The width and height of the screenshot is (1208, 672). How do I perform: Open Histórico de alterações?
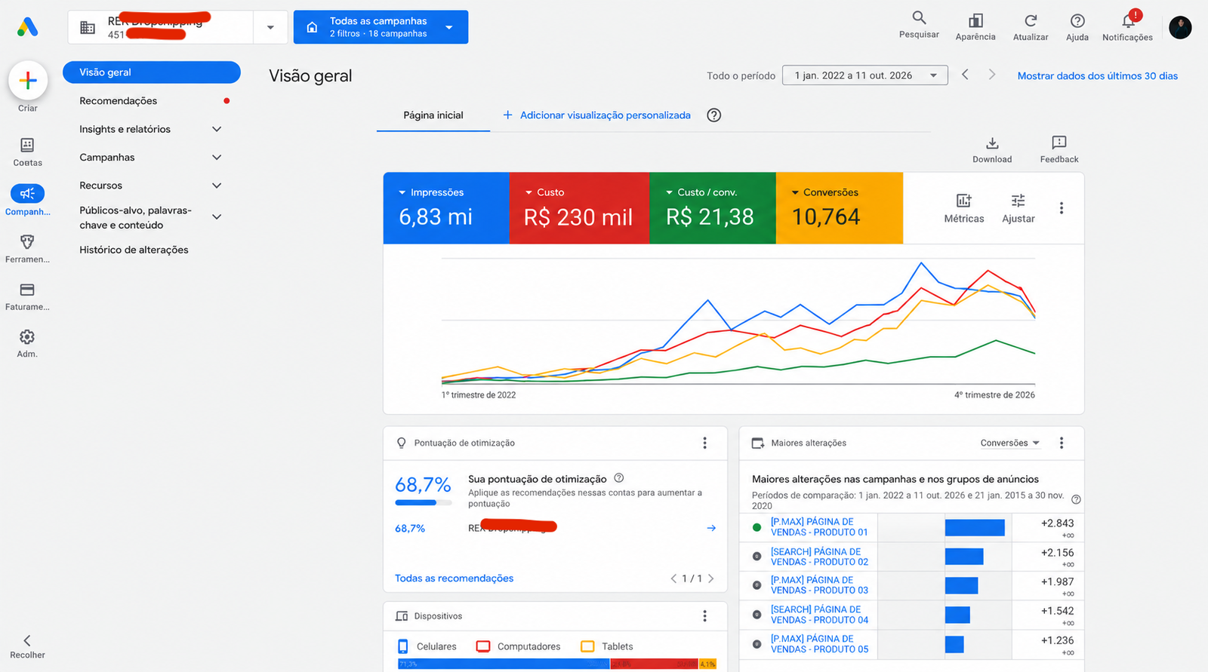pos(134,250)
